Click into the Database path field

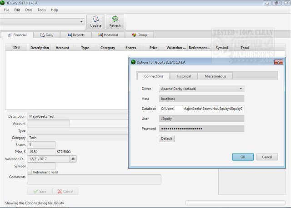[201, 109]
